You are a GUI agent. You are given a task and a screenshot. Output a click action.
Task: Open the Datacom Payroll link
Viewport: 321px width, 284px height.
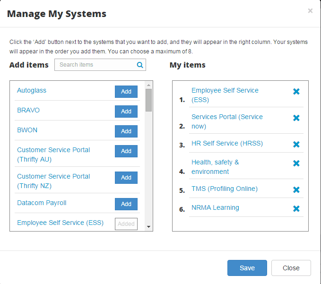click(x=42, y=203)
